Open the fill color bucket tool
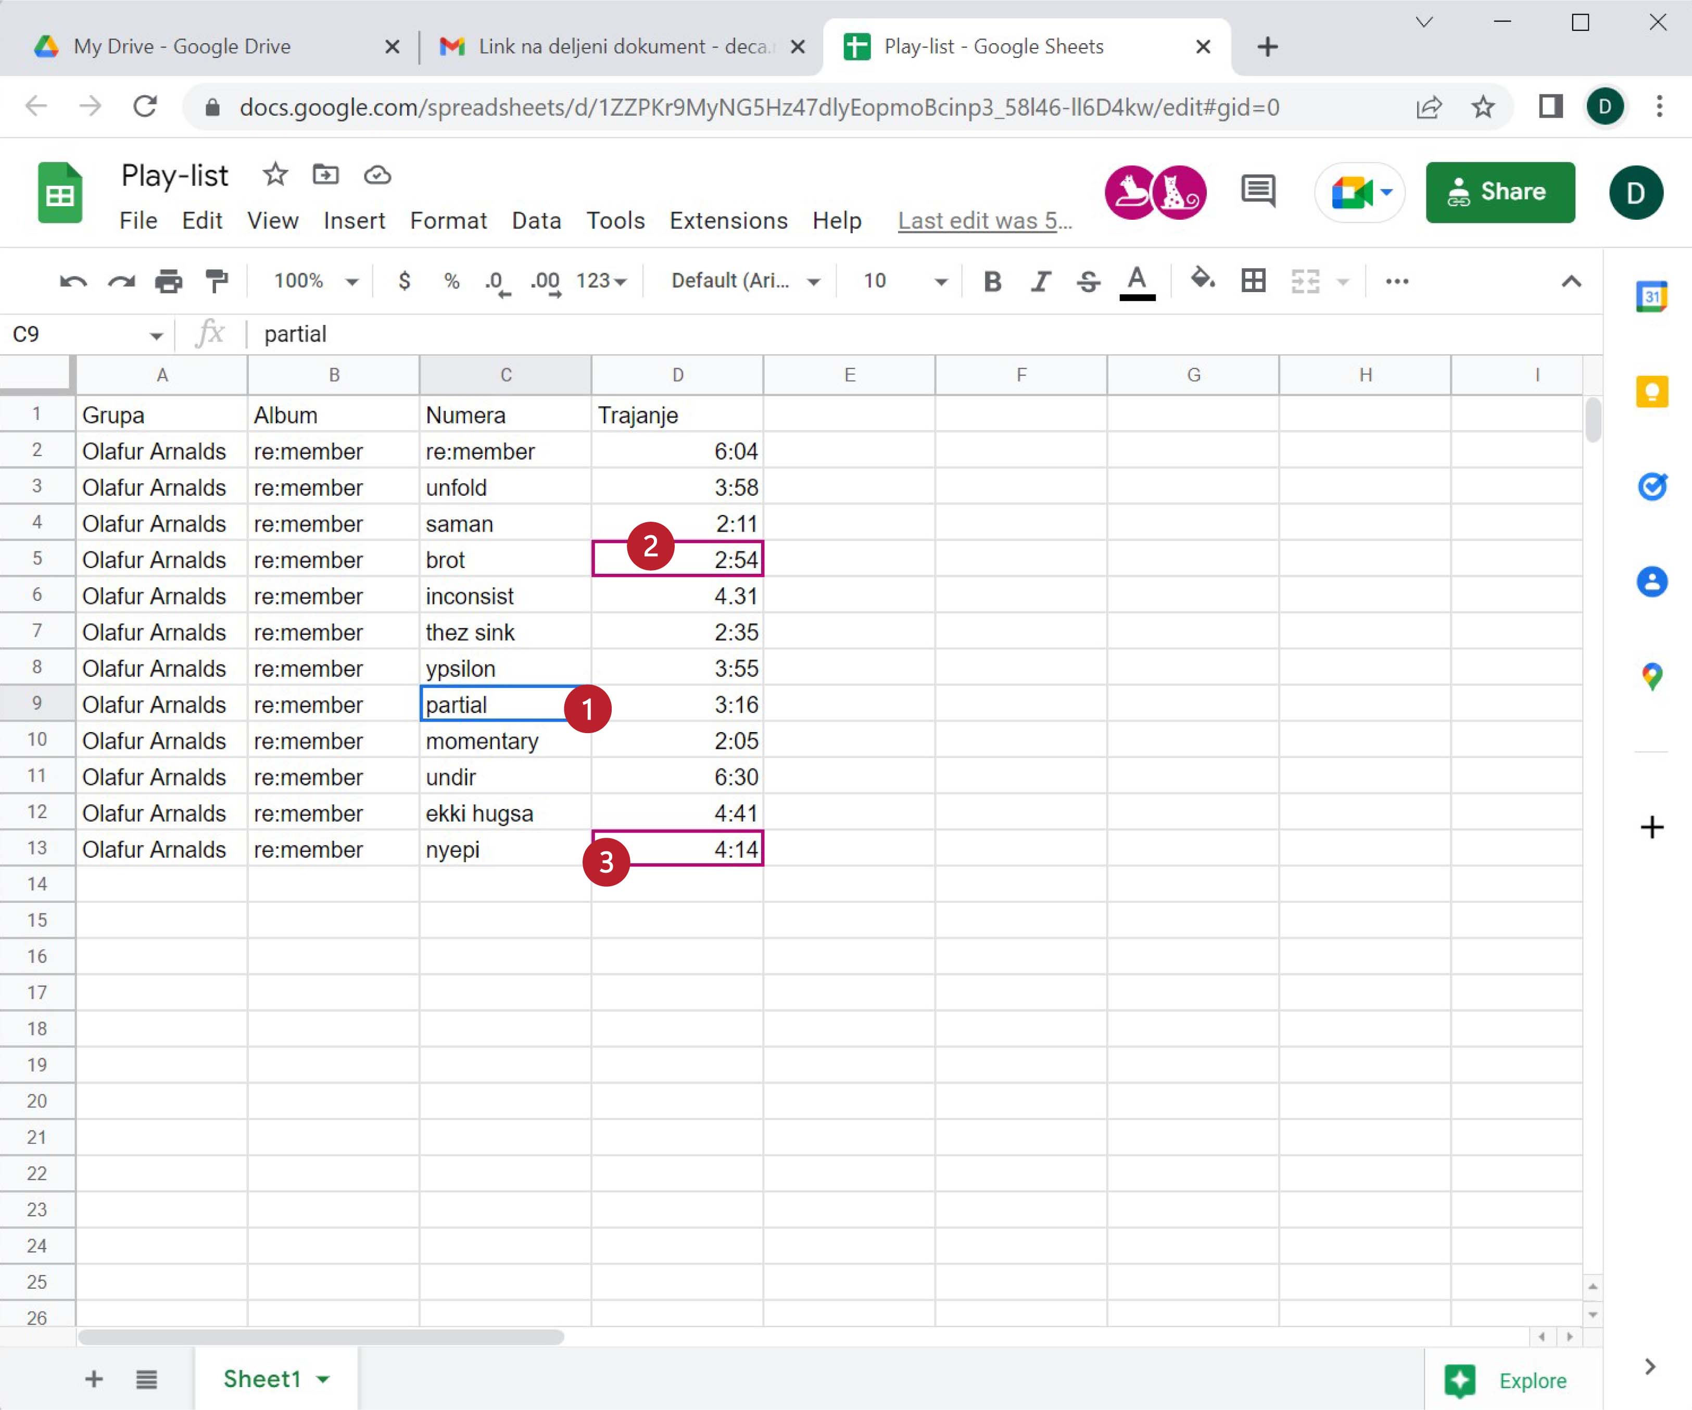The width and height of the screenshot is (1692, 1410). tap(1202, 280)
